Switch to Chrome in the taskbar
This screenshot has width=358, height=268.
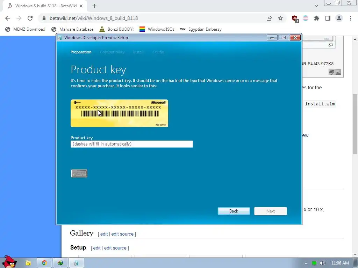pos(44,263)
